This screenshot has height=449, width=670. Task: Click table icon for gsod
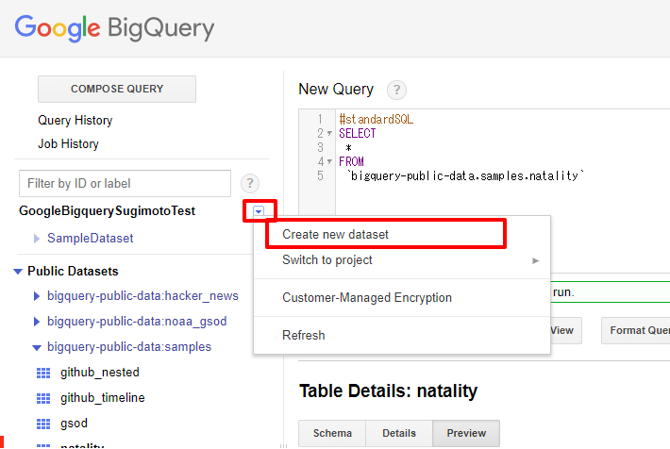(x=43, y=424)
